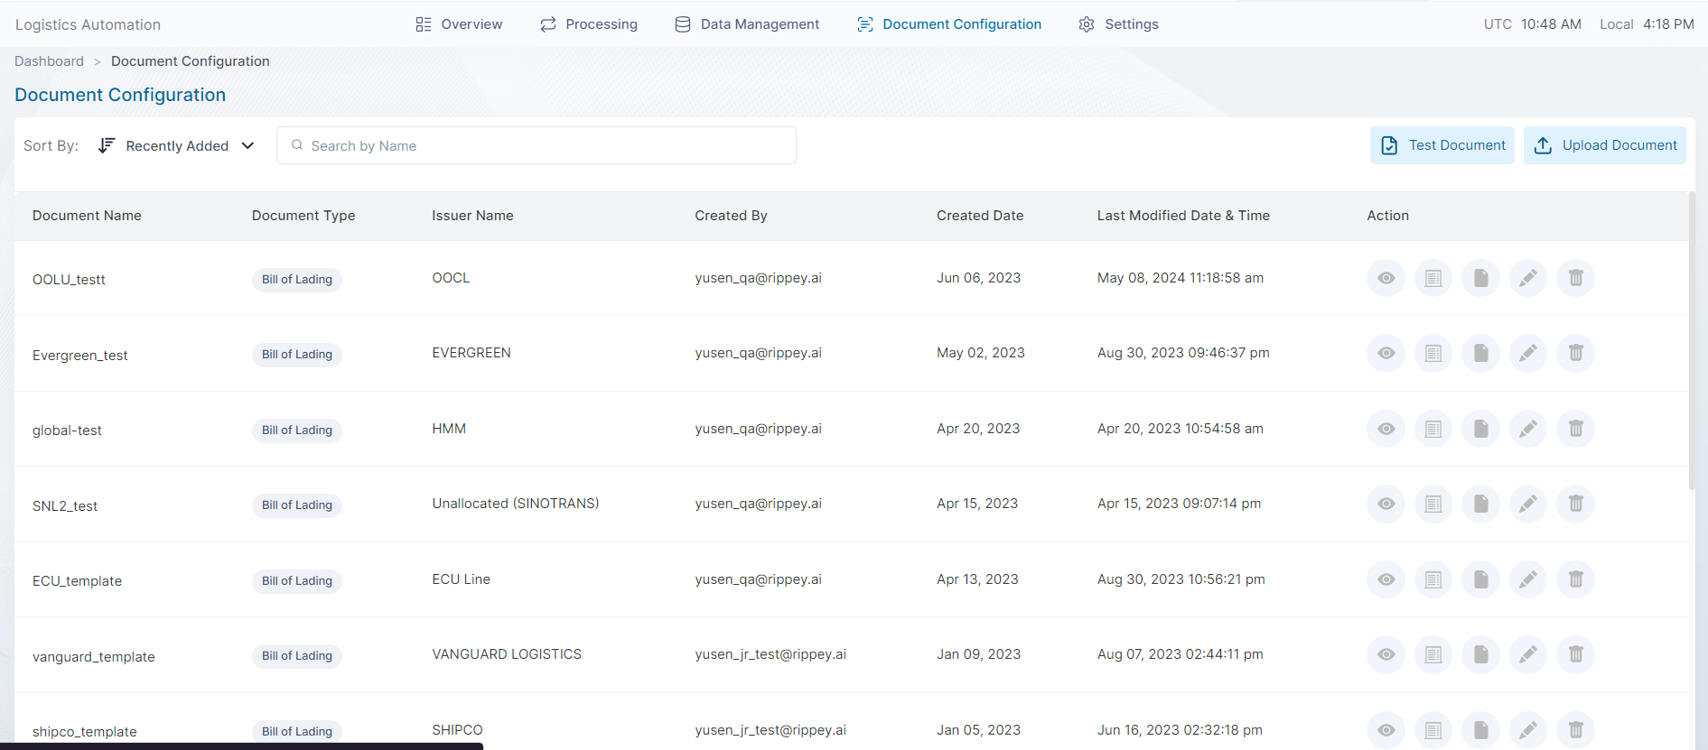This screenshot has height=750, width=1708.
Task: Open the Recently Added sort dropdown
Action: pos(177,146)
